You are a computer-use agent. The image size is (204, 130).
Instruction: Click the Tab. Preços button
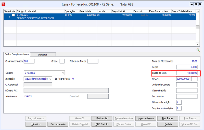[190, 119]
